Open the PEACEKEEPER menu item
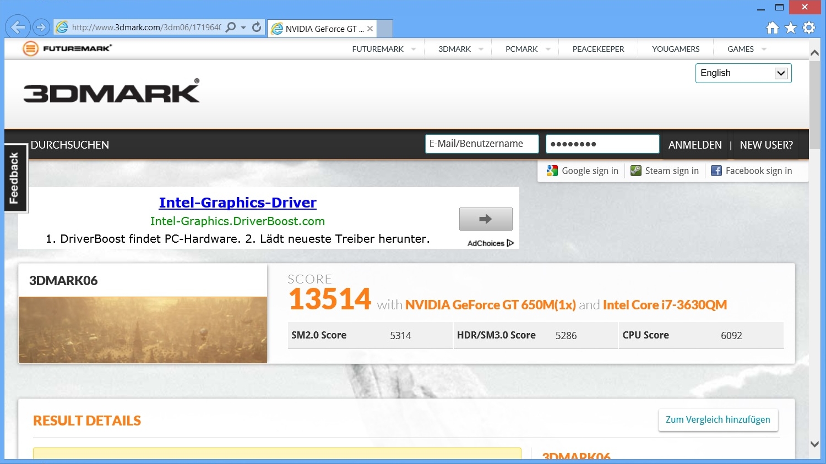 (598, 49)
